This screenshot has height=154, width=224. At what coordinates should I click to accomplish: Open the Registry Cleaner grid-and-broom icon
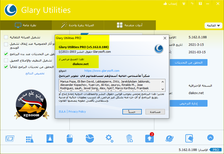(x=30, y=139)
